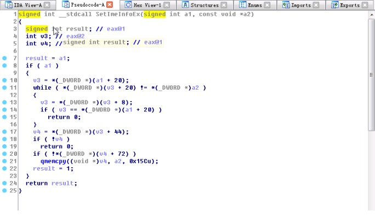The height and width of the screenshot is (217, 375).
Task: Click the vertical scrollbar thumb
Action: (371, 75)
